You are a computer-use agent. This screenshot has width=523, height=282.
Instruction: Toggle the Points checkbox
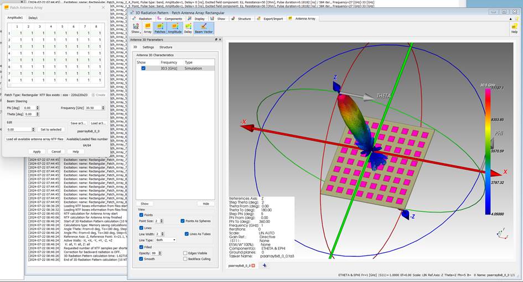[x=141, y=215]
